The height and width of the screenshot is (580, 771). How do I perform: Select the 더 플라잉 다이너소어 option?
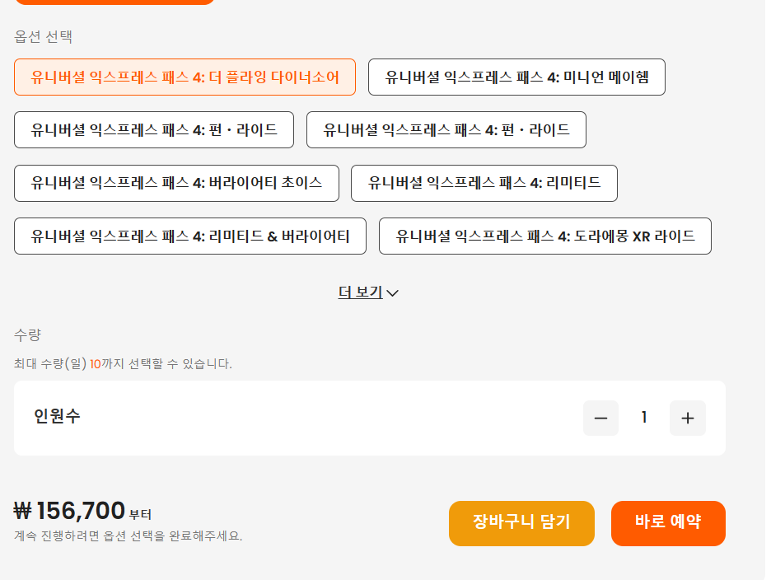(185, 77)
